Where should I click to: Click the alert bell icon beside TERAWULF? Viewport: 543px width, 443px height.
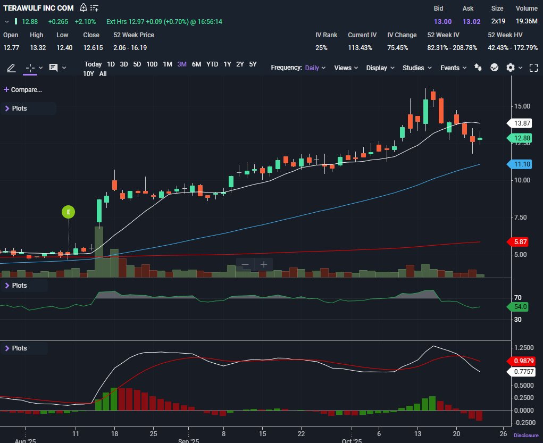click(x=83, y=7)
